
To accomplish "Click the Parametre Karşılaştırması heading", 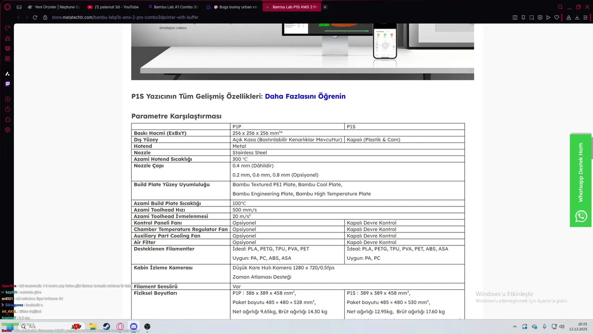I will tap(176, 116).
